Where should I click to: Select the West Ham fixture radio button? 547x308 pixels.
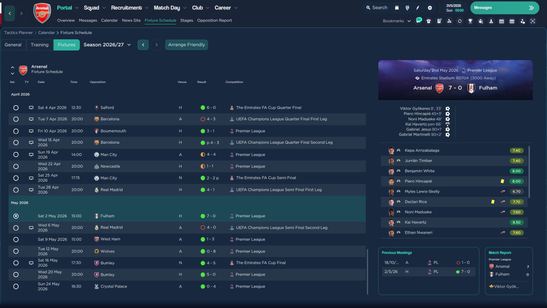(16, 239)
